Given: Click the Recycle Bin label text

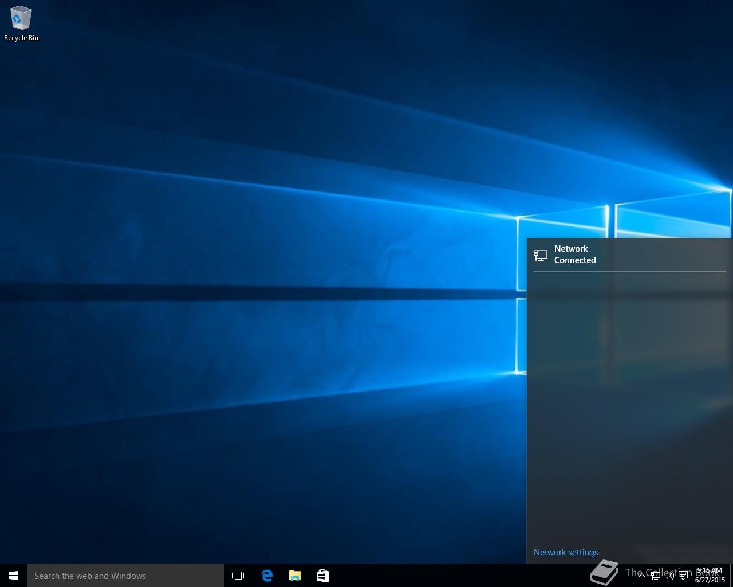Looking at the screenshot, I should (21, 38).
